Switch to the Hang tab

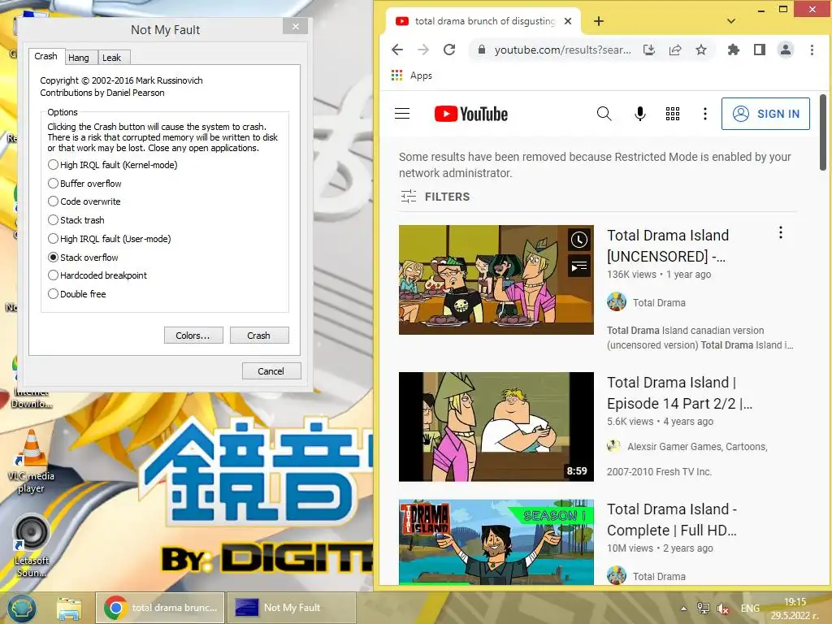79,58
